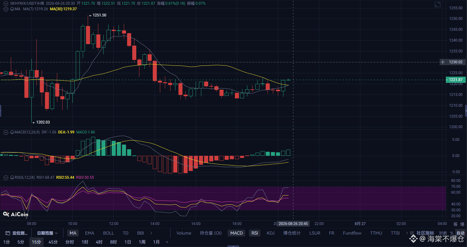Screen dimensions: 467x247
Task: Set an alert with the MA bell icon
Action: pyautogui.click(x=12, y=9)
